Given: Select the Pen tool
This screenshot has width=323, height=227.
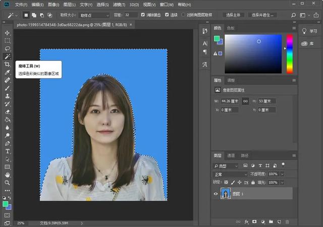Looking at the screenshot, I should [7, 143].
